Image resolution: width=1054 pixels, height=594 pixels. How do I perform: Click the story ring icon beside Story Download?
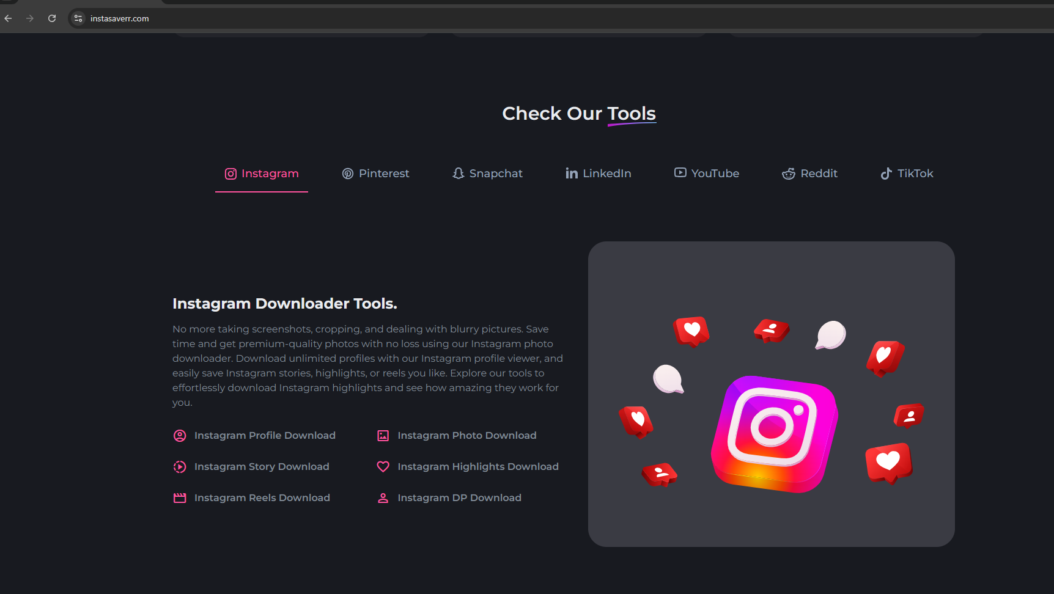(180, 467)
